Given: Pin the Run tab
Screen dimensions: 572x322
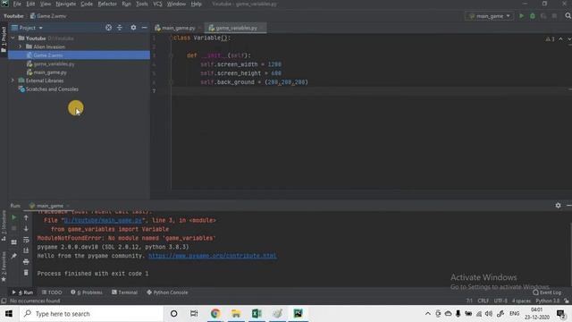Looking at the screenshot, I should (14, 256).
